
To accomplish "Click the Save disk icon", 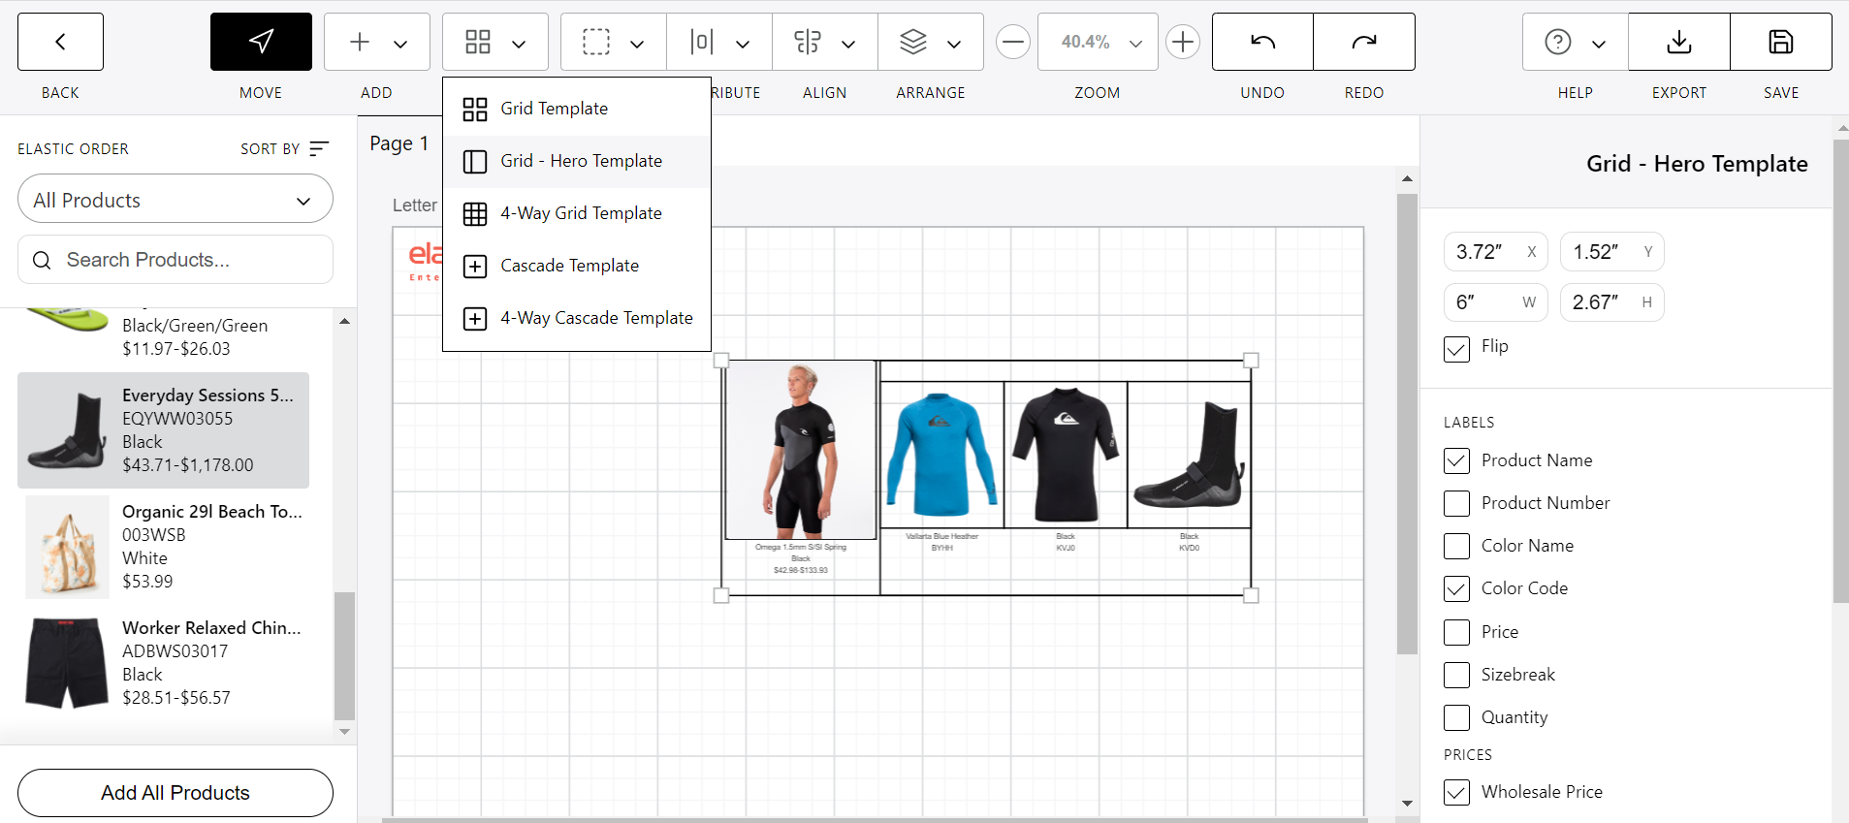I will [1780, 42].
